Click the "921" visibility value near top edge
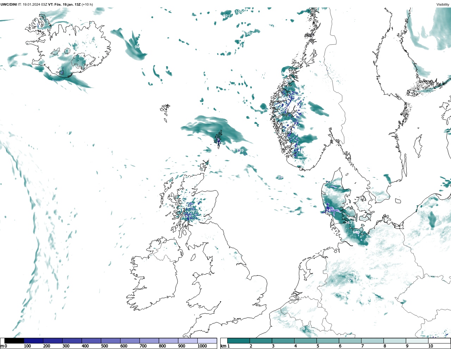The width and height of the screenshot is (451, 349). pyautogui.click(x=227, y=16)
